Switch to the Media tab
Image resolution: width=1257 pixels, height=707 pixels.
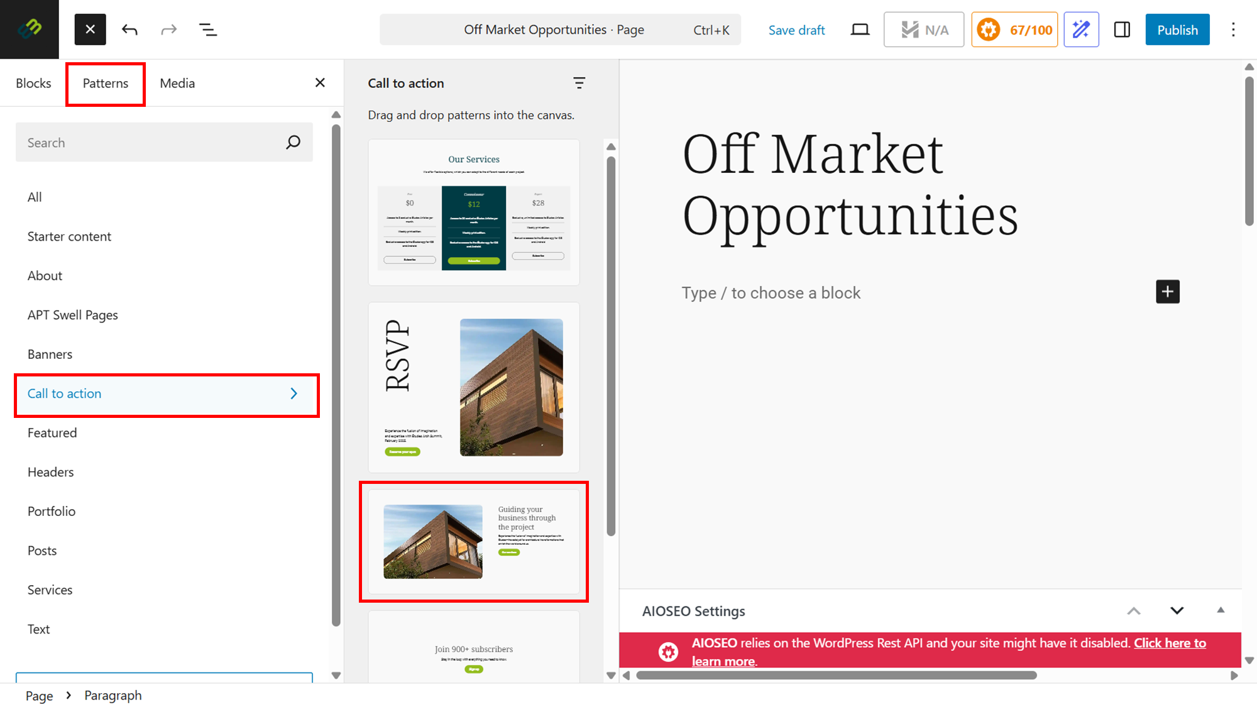pos(177,83)
